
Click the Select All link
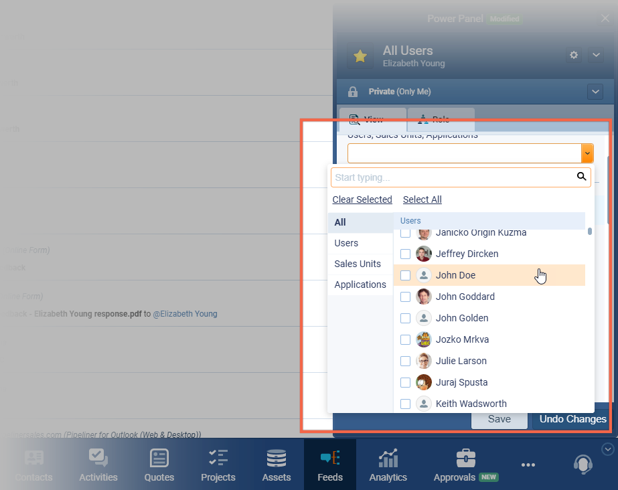tap(422, 199)
